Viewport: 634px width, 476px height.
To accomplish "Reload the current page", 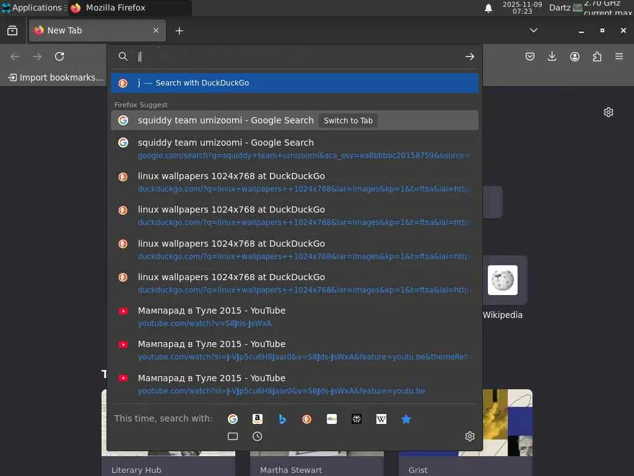I will [59, 56].
